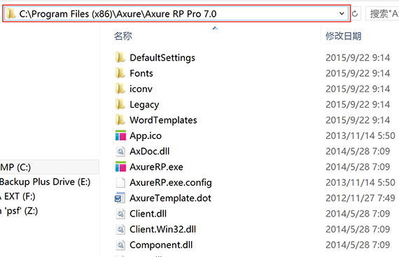Refresh the folder with the reload button
The width and height of the screenshot is (399, 257).
click(355, 14)
